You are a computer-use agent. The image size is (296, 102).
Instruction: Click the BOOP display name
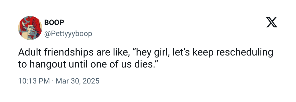pos(54,22)
